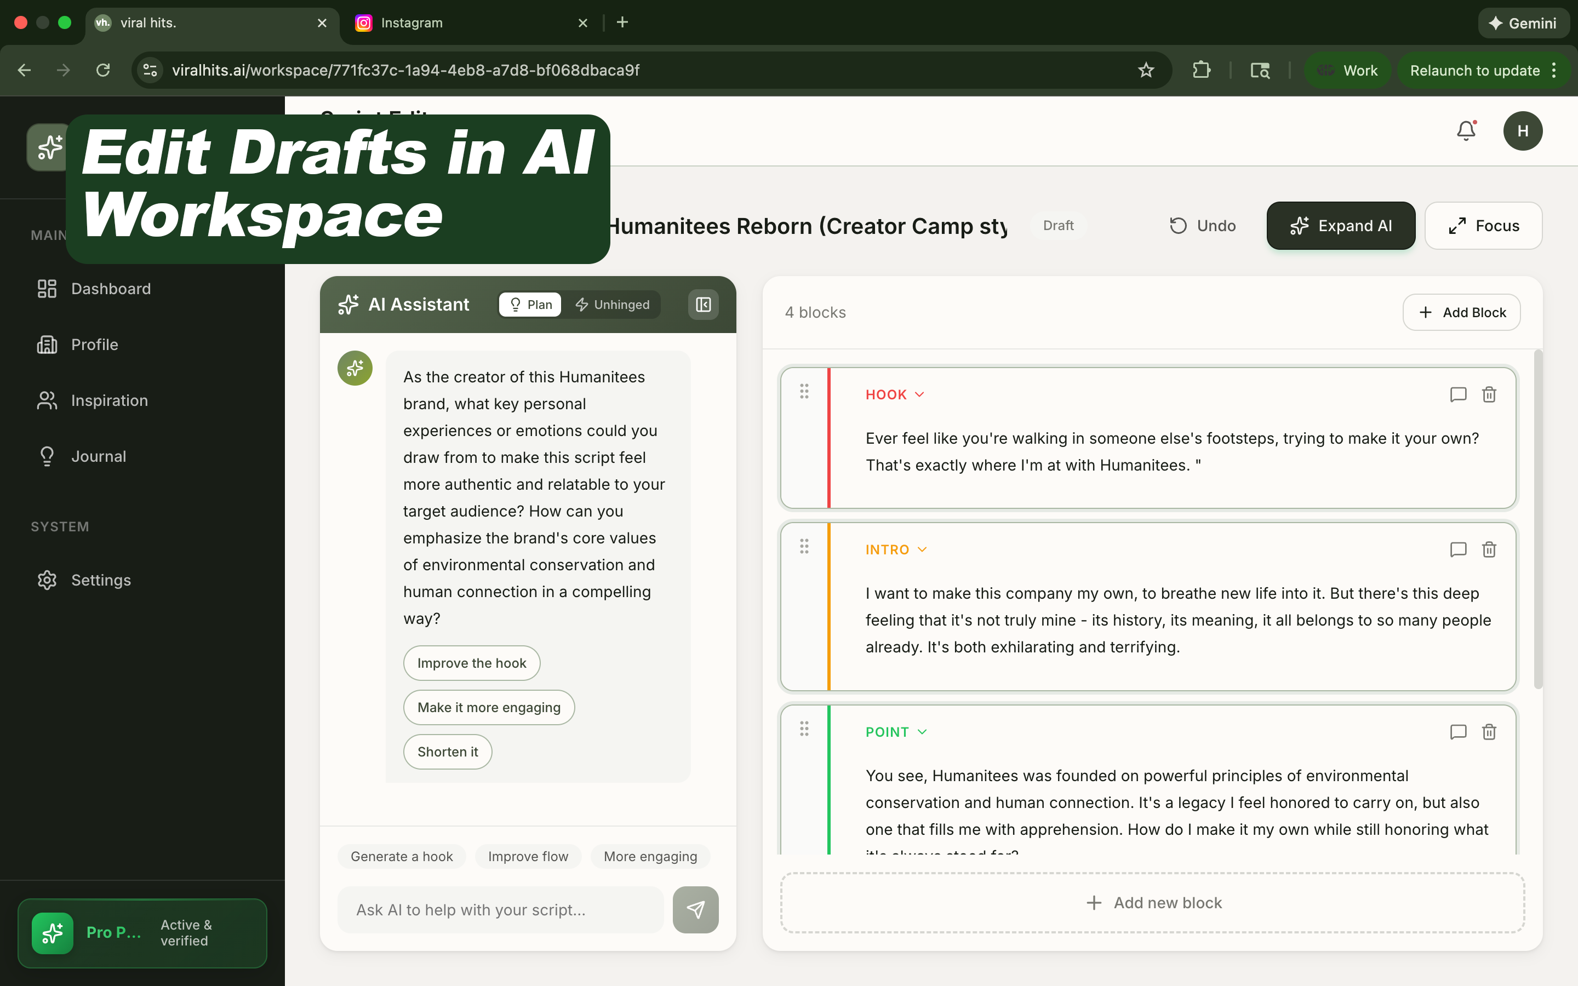This screenshot has height=986, width=1578.
Task: Open comment on the INTRO block
Action: (1457, 550)
